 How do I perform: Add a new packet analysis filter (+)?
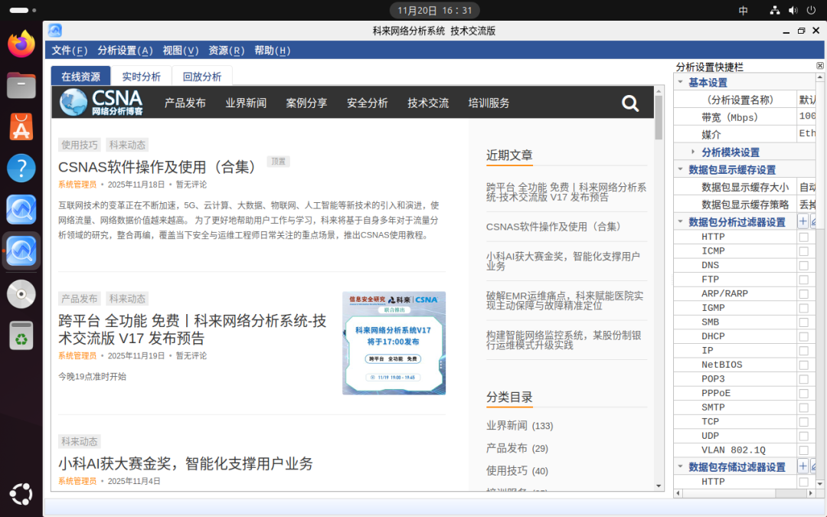[802, 222]
